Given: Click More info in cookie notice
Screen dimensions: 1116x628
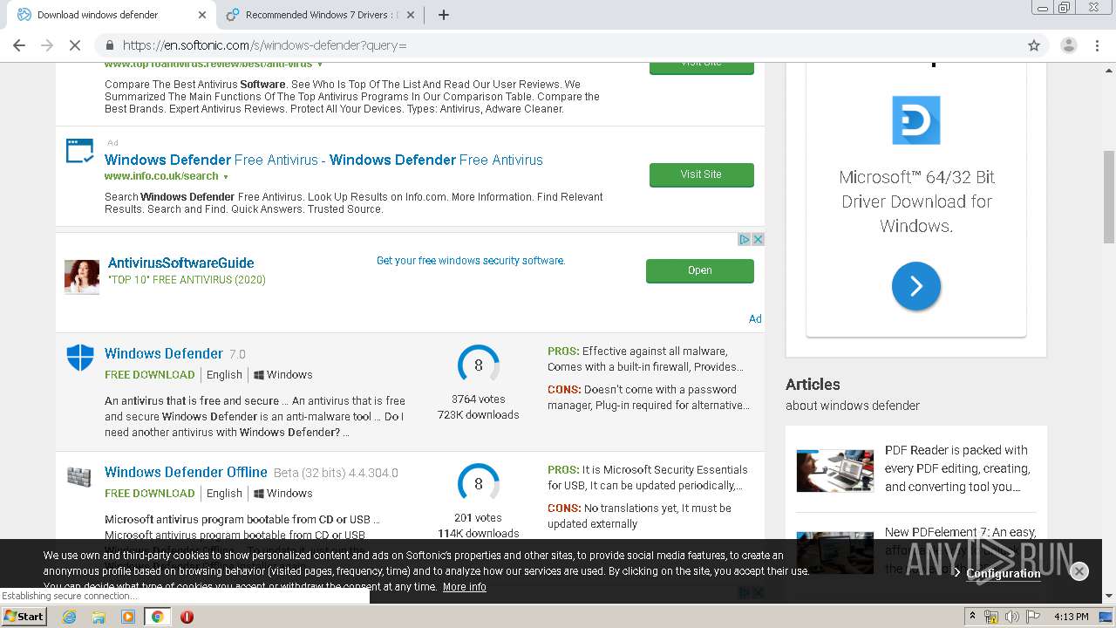Looking at the screenshot, I should tap(464, 587).
